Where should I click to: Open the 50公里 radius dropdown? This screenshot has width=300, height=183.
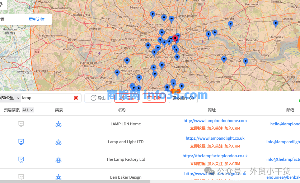coord(10,98)
